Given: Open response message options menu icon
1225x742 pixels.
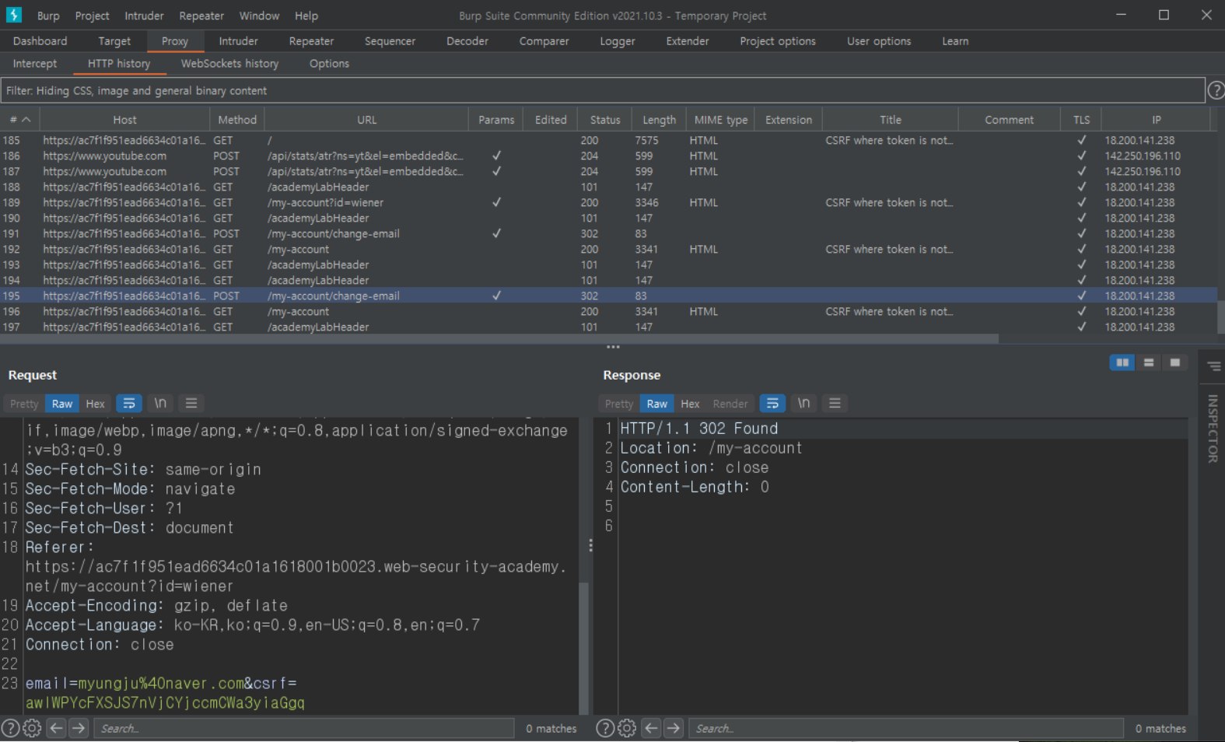Looking at the screenshot, I should 835,404.
